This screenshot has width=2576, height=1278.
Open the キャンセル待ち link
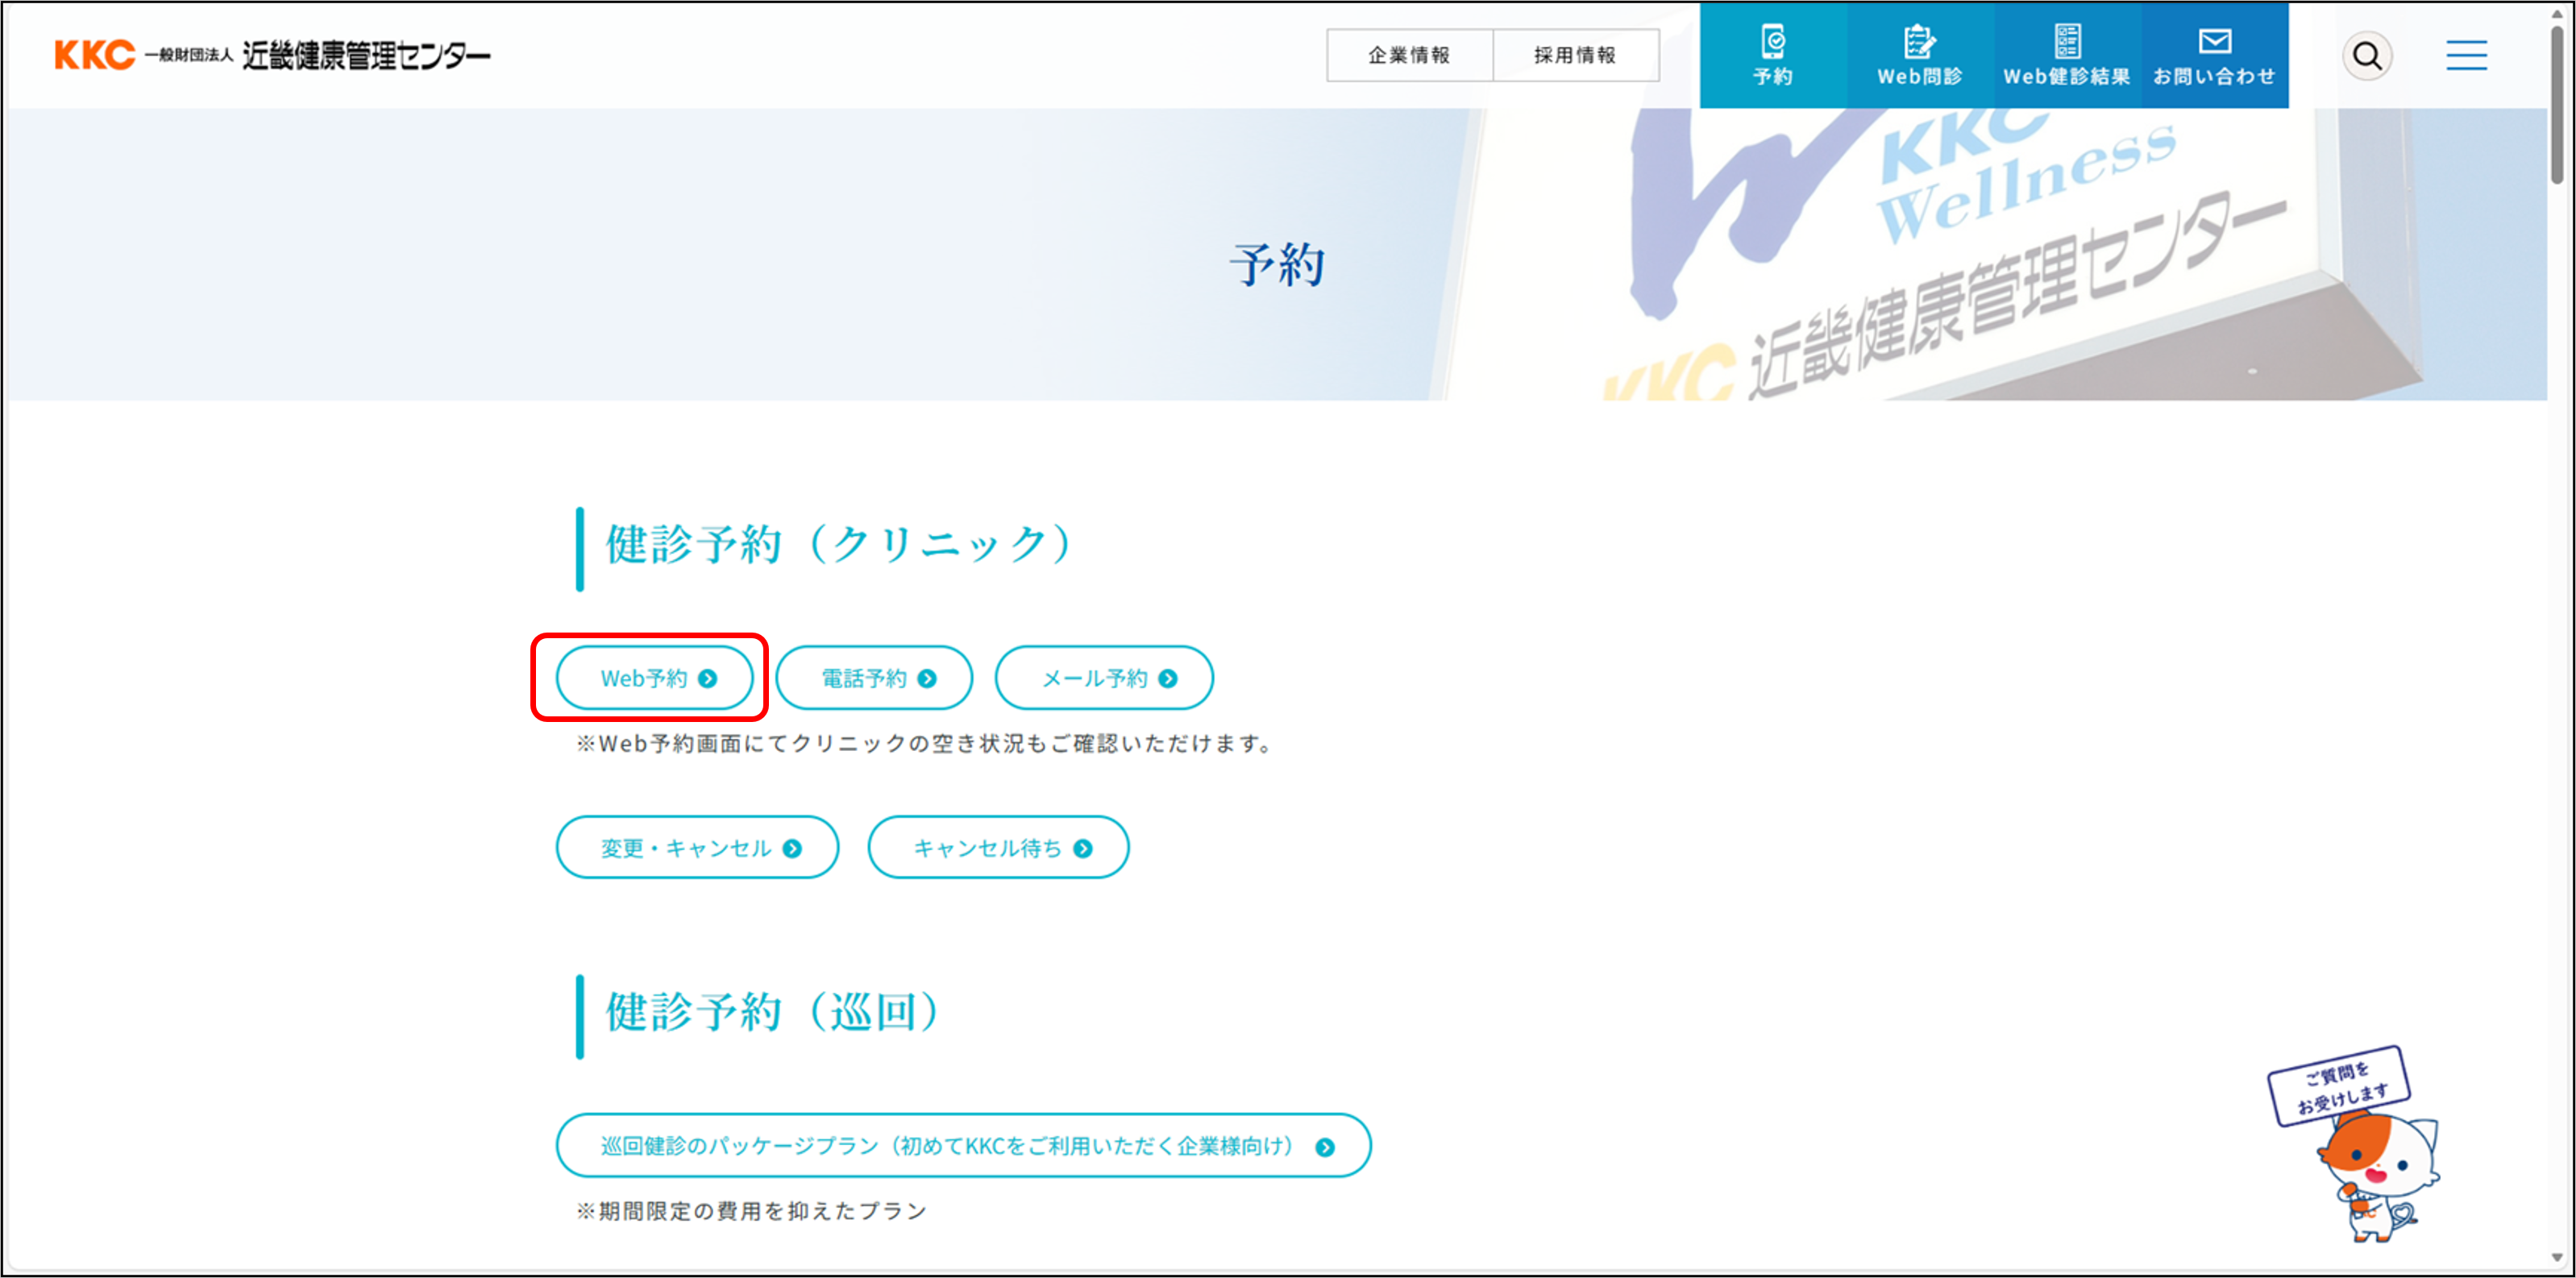pos(998,848)
